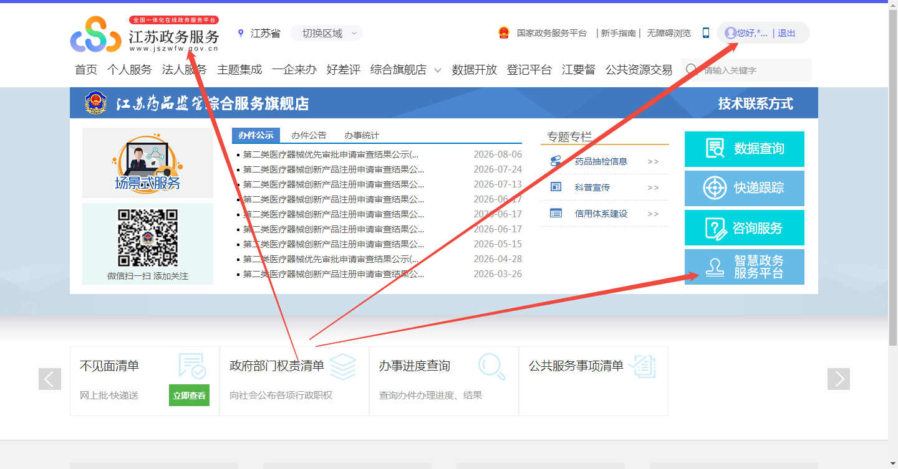Viewport: 898px width, 469px height.
Task: Click the 信用体系建设 icon
Action: click(x=556, y=213)
